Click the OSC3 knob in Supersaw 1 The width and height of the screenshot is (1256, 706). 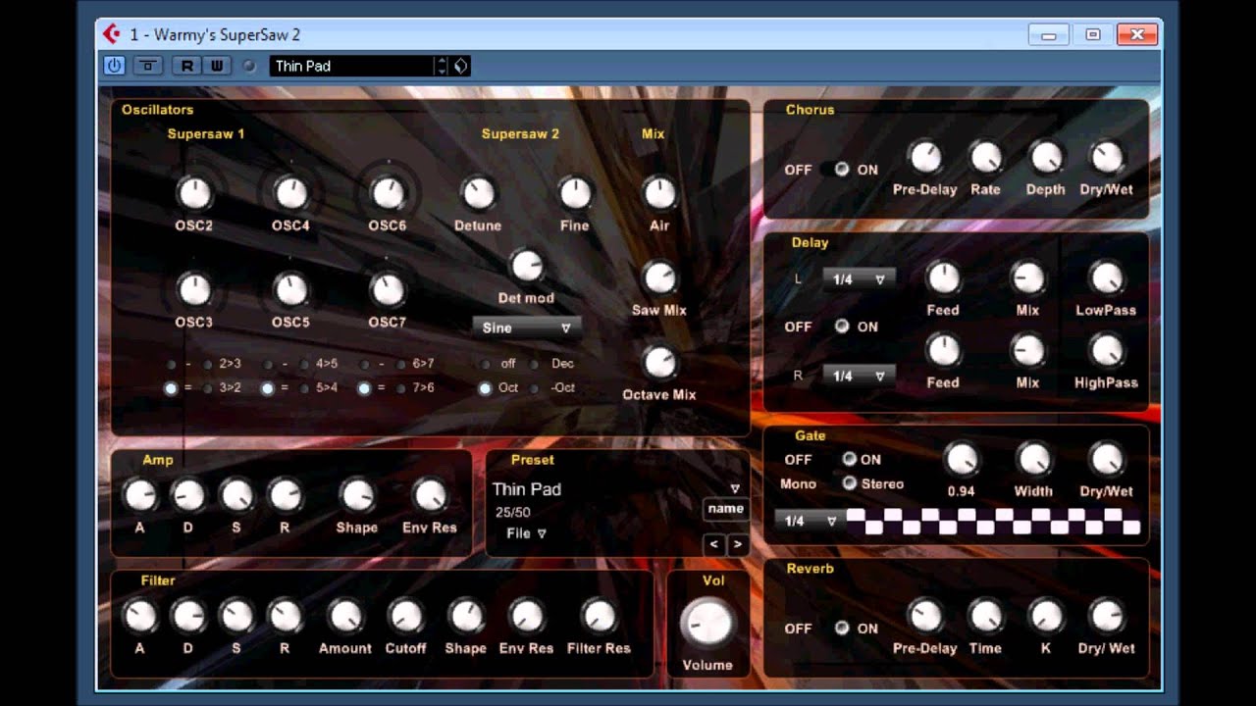click(x=194, y=289)
